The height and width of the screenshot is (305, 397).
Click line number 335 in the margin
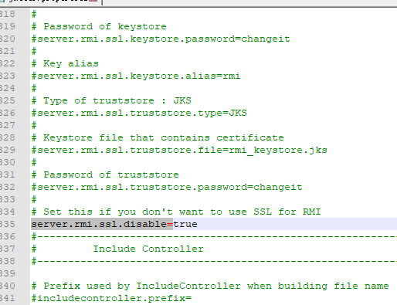click(8, 224)
